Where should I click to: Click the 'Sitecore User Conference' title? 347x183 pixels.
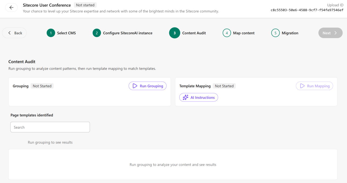pos(47,5)
